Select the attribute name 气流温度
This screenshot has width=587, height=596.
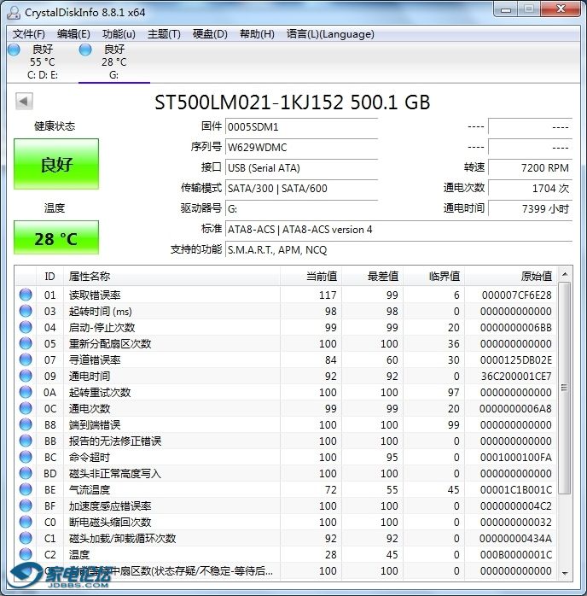tap(90, 489)
